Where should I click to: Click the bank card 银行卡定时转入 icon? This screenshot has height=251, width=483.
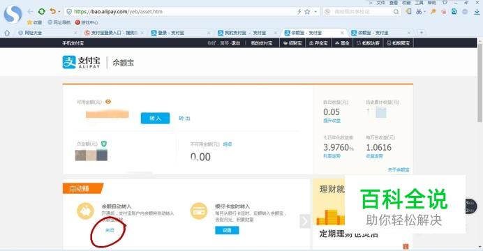click(199, 211)
